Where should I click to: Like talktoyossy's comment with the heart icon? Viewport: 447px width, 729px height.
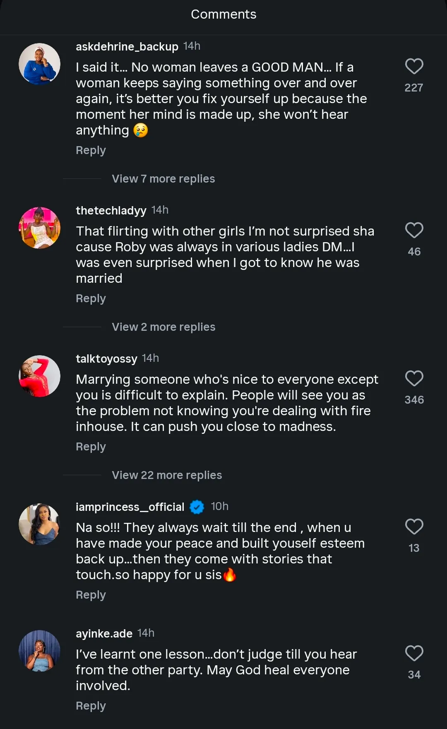[414, 378]
